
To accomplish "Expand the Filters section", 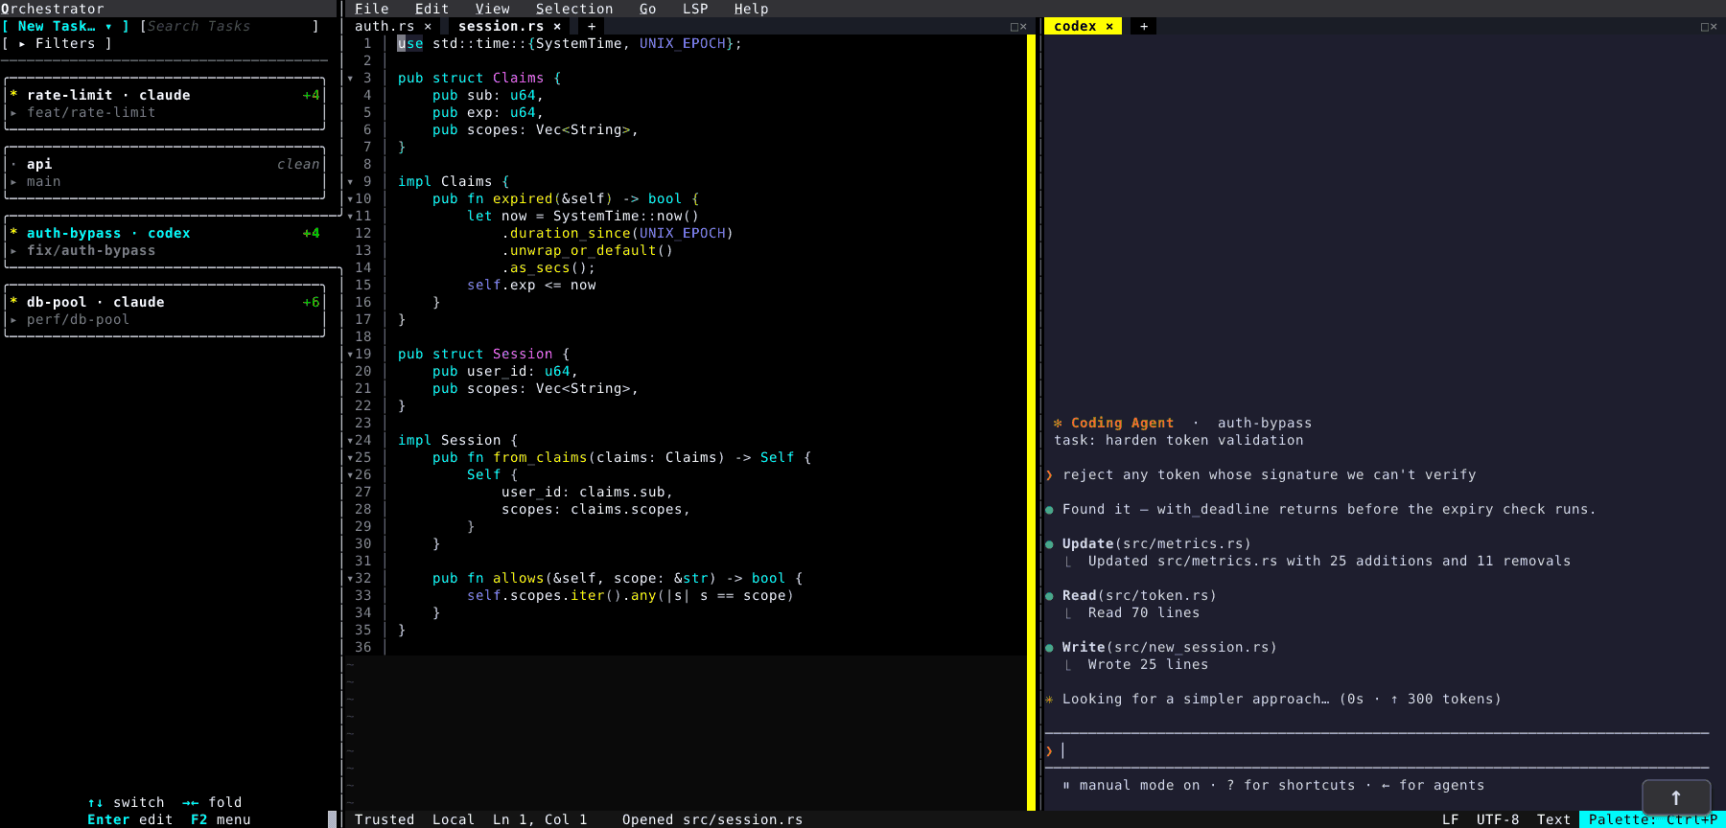I will click(x=58, y=43).
